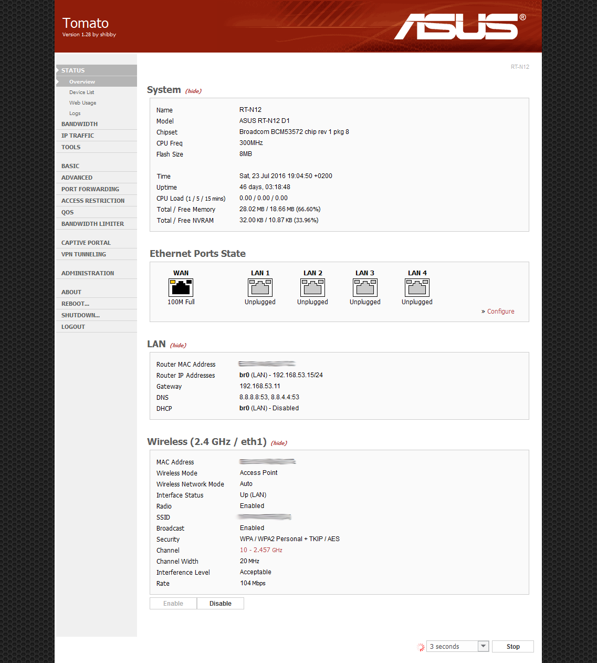Click Shutdown in sidebar
The width and height of the screenshot is (597, 663).
(97, 315)
